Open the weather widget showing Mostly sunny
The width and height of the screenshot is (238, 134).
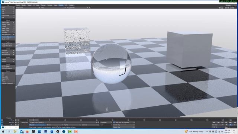point(194,131)
